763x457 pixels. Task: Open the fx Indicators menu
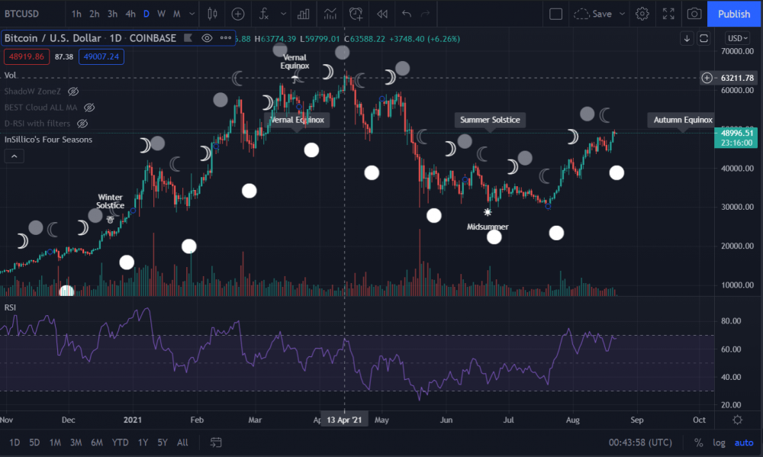[x=264, y=14]
